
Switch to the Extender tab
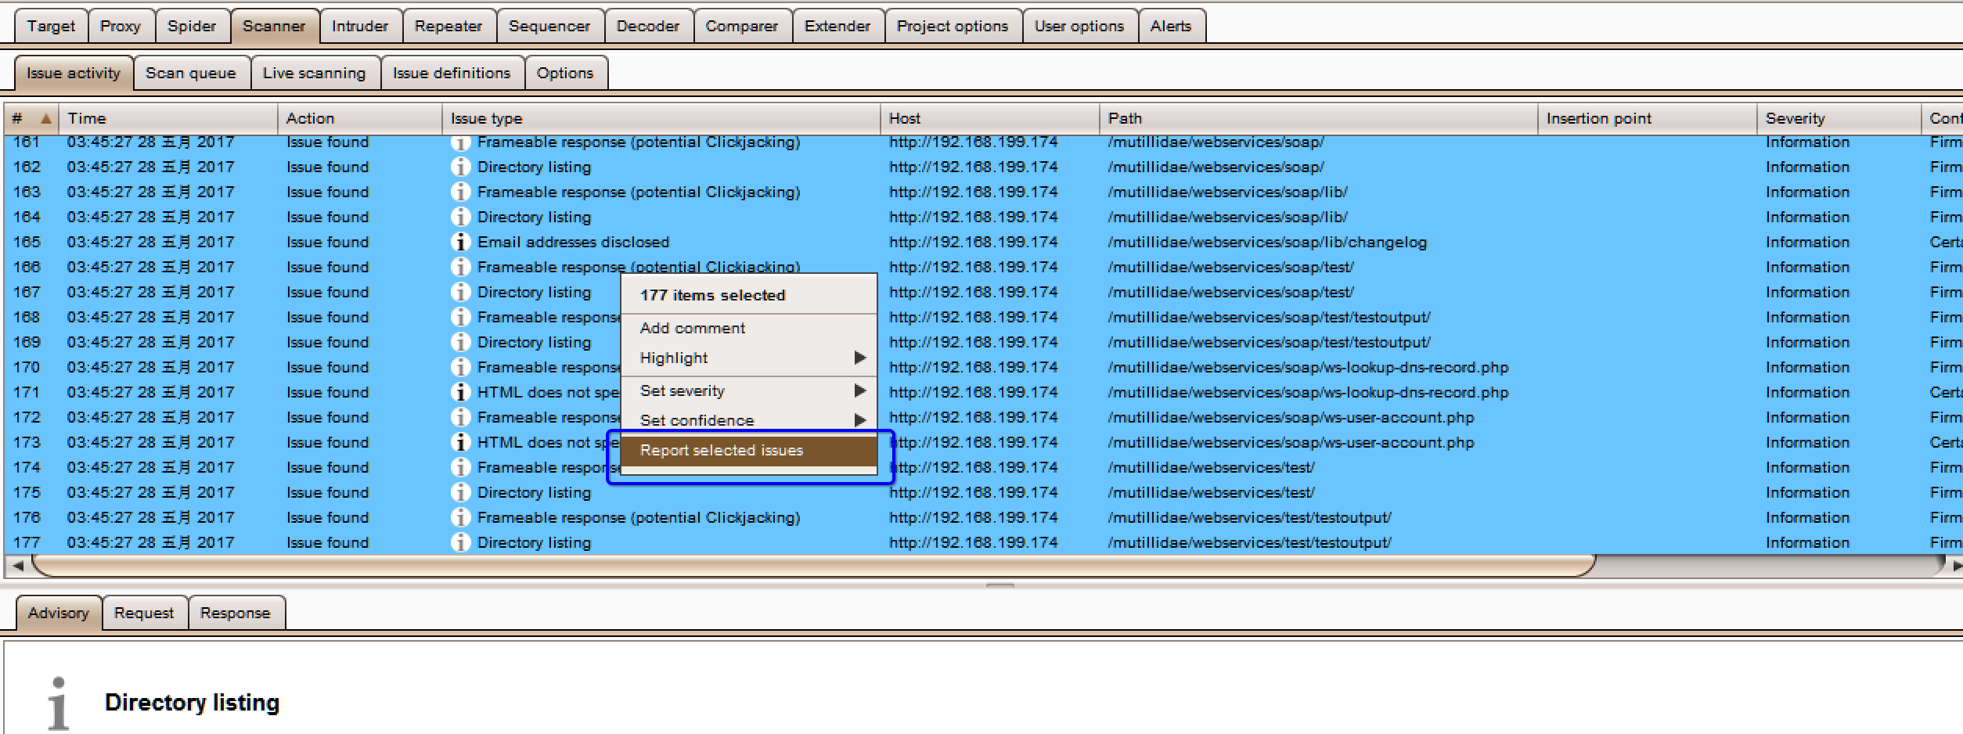837,26
